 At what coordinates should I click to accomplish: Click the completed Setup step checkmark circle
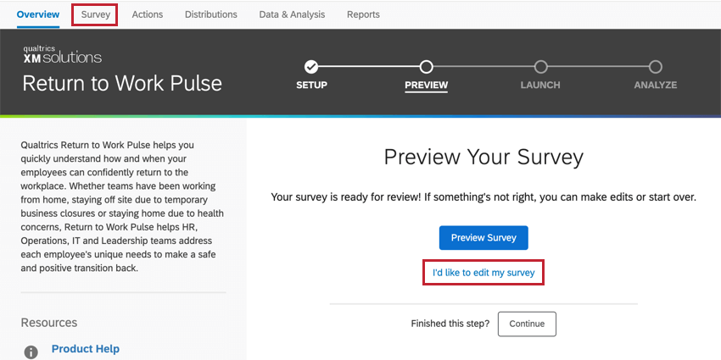point(311,67)
